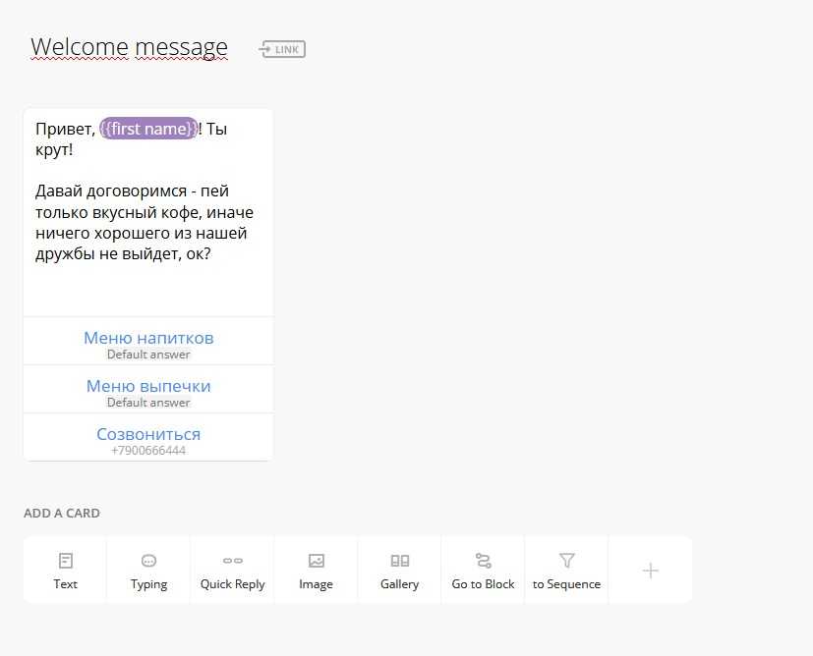Add a Go to Block card
Image resolution: width=813 pixels, height=656 pixels.
(x=483, y=571)
